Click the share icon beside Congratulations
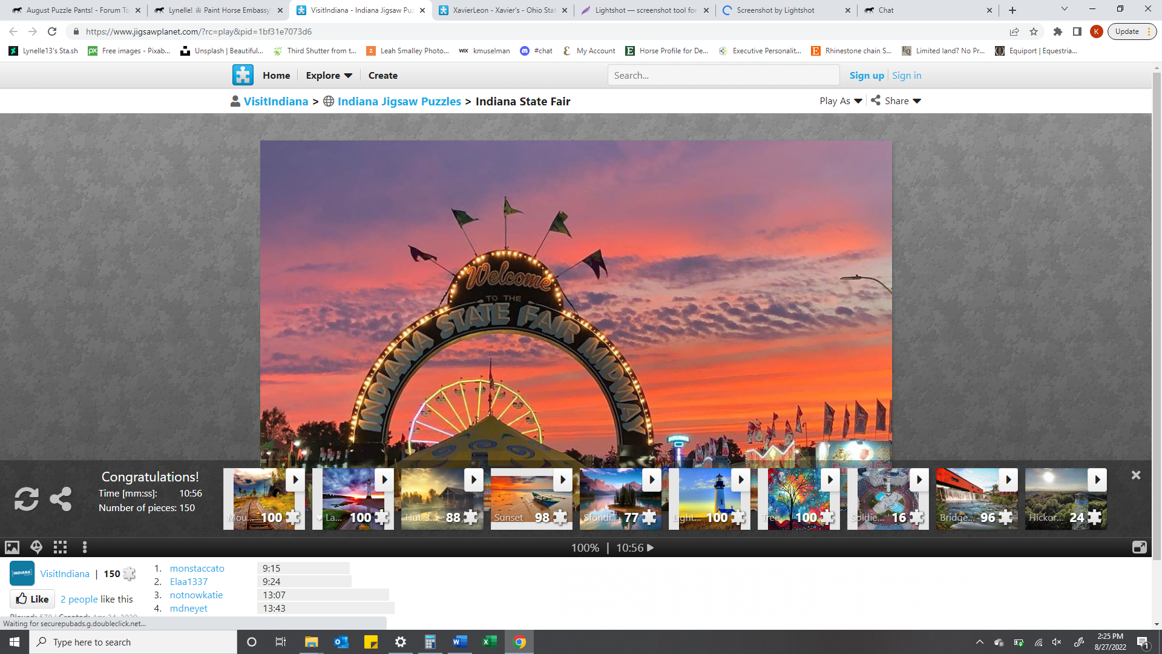This screenshot has height=654, width=1162. (61, 499)
